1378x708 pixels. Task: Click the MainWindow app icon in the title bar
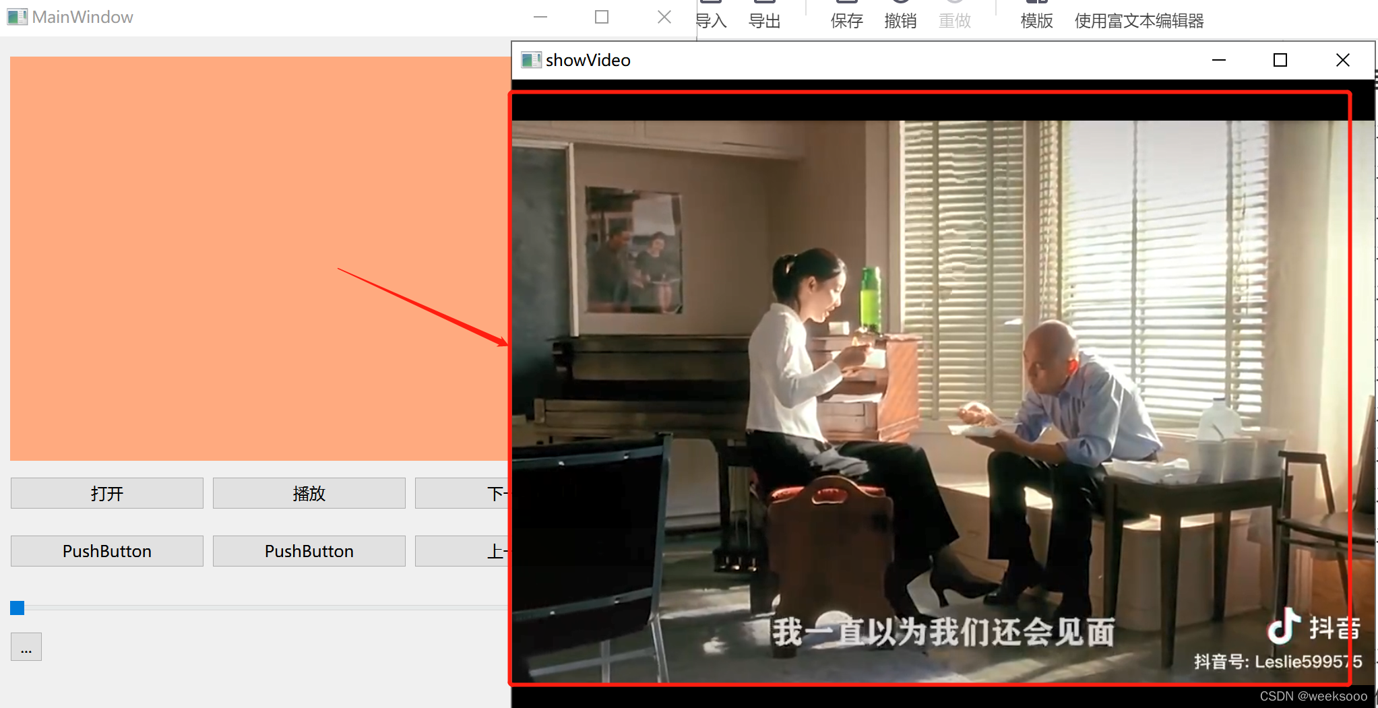point(18,17)
